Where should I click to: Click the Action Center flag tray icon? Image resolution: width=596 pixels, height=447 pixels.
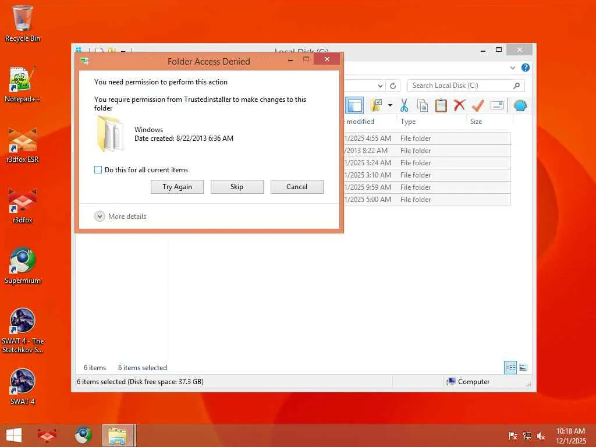coord(513,436)
